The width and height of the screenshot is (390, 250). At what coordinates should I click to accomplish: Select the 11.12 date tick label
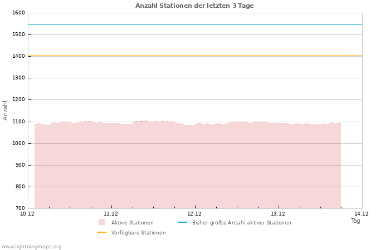(x=111, y=214)
